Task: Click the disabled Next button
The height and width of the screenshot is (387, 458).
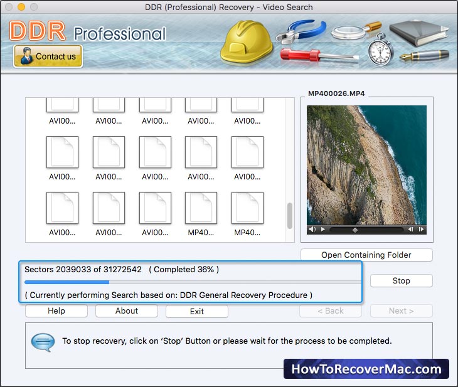Action: point(402,310)
